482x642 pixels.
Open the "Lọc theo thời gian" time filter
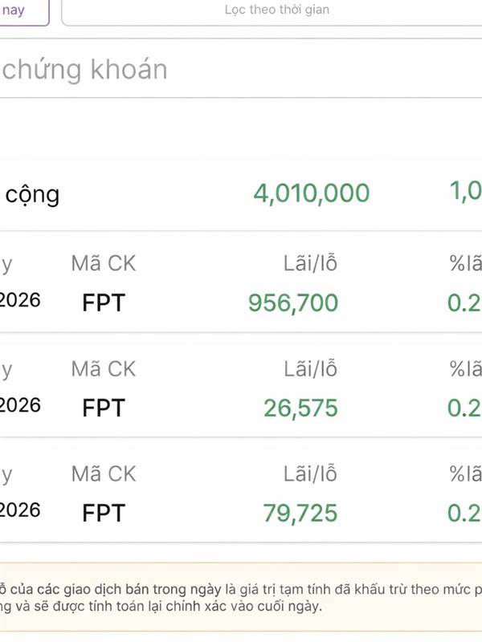pos(276,11)
